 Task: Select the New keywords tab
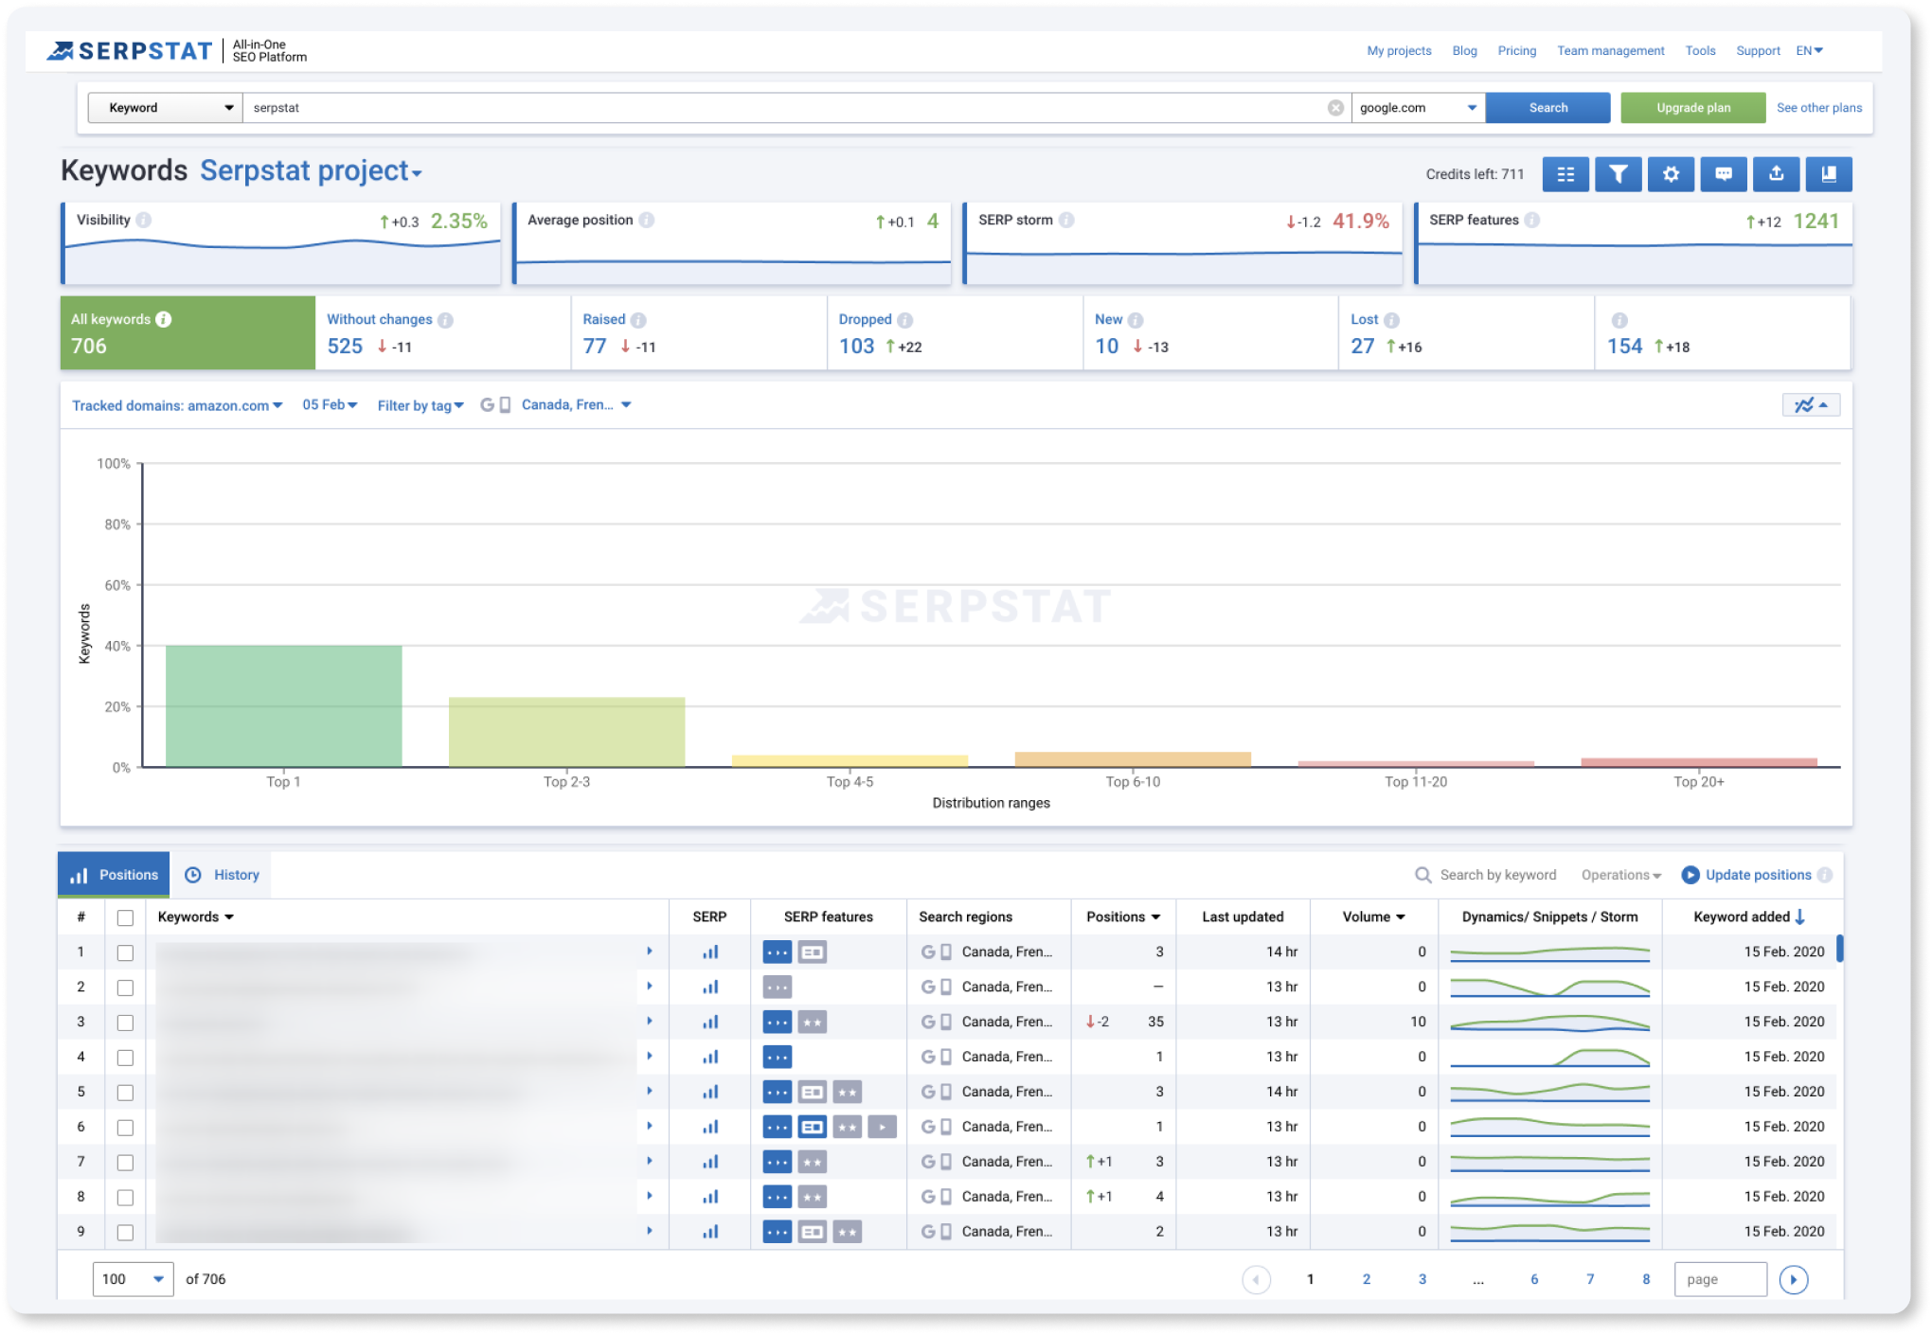(1210, 332)
